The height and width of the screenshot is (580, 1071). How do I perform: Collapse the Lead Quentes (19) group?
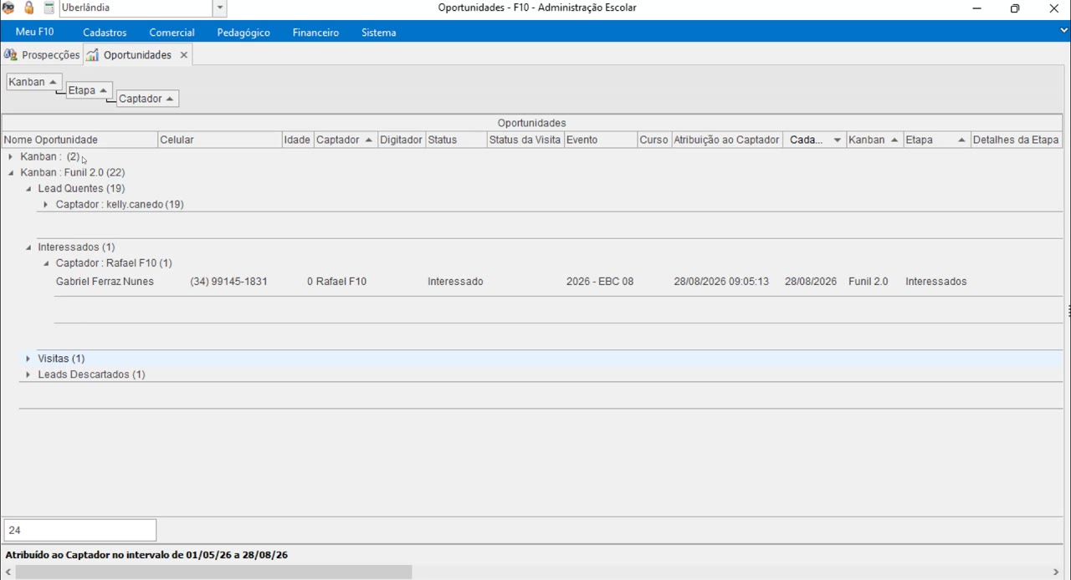click(28, 188)
